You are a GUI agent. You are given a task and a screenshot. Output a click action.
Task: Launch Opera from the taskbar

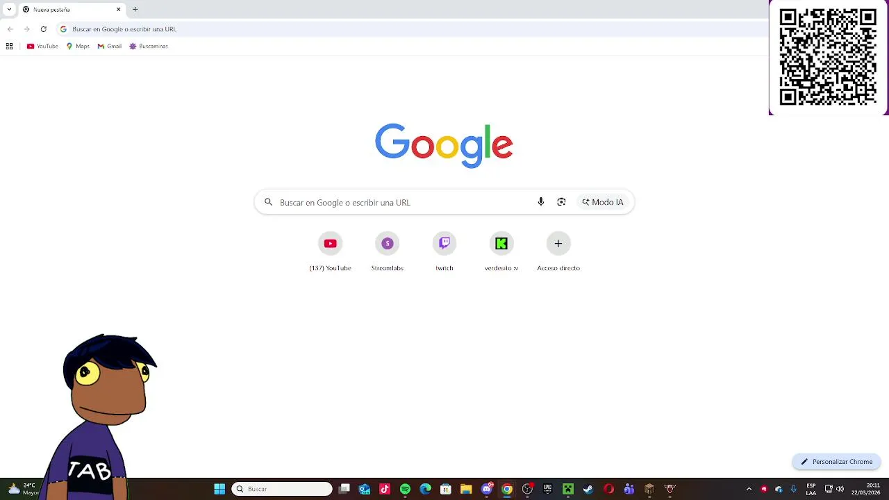[608, 489]
